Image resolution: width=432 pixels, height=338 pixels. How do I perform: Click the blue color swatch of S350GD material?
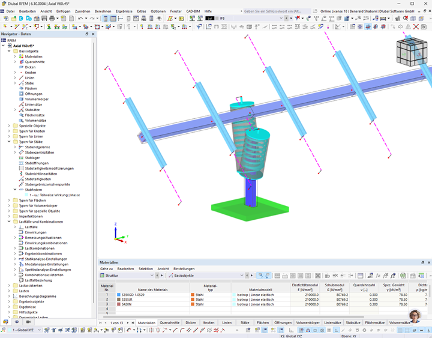point(119,295)
